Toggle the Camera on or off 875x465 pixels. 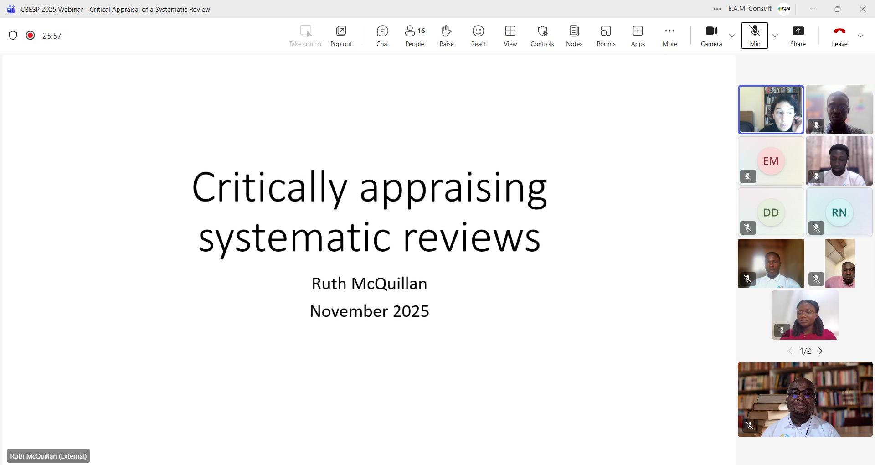[x=711, y=36]
